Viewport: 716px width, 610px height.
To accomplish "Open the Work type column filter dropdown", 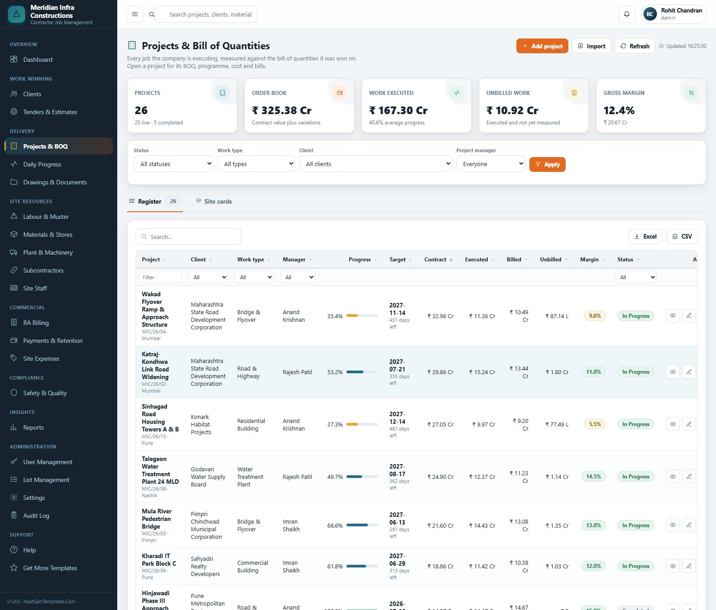I will (x=254, y=277).
